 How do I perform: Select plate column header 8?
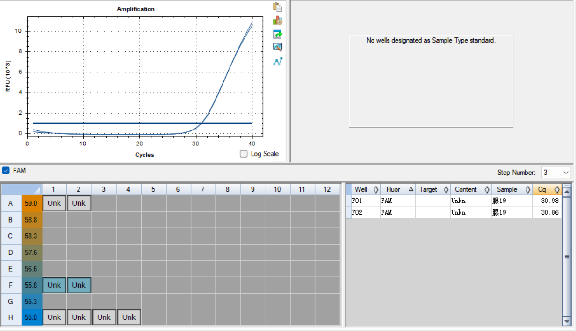[228, 189]
